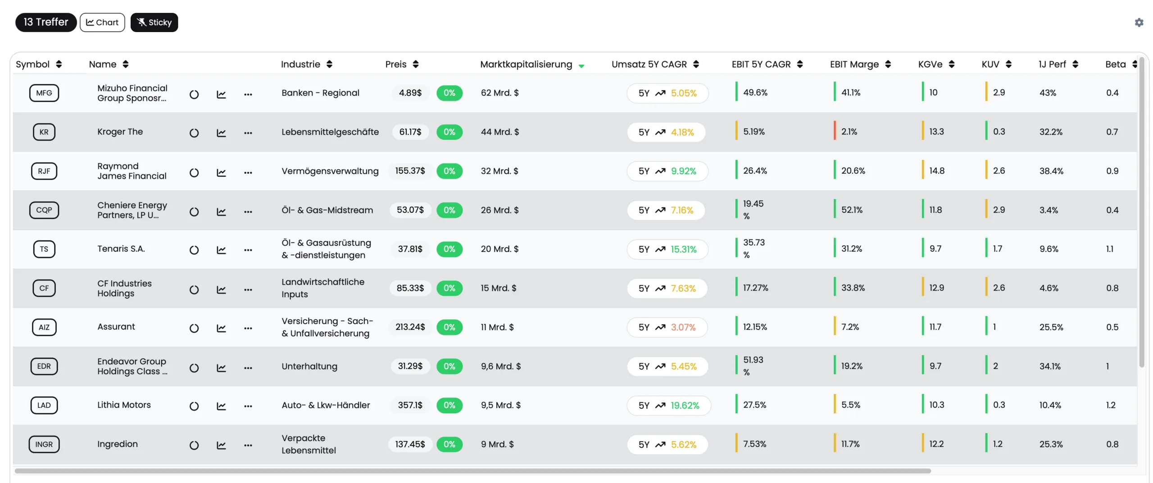Open the table settings gear

point(1138,23)
